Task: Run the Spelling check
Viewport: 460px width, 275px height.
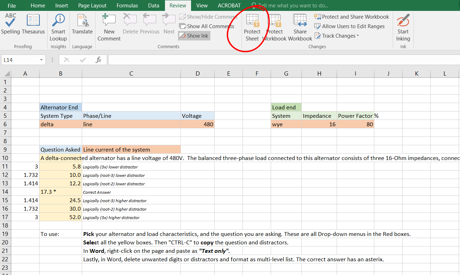Action: pos(11,24)
